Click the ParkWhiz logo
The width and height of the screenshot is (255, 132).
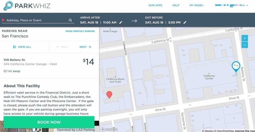[27, 6]
